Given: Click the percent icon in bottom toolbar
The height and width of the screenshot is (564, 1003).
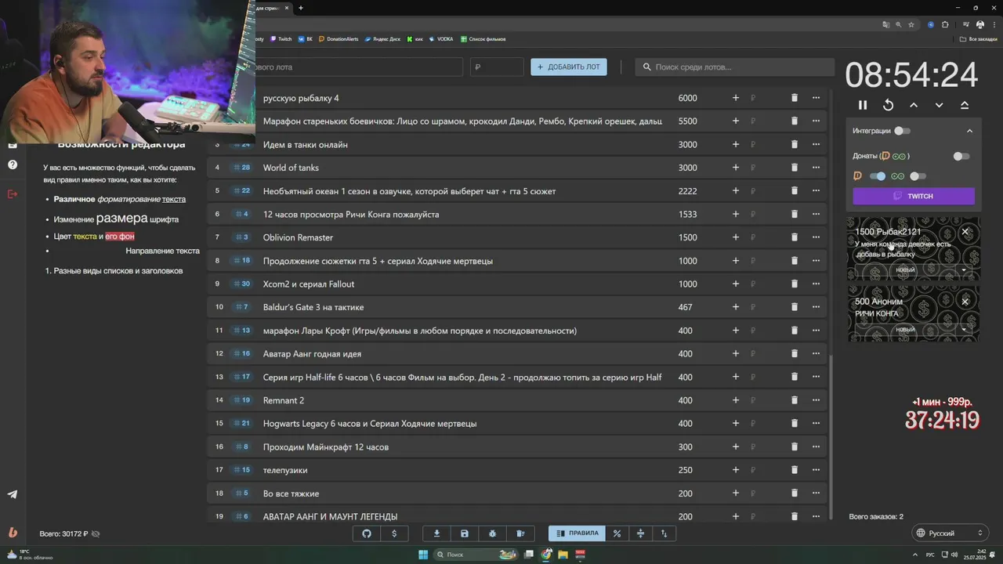Looking at the screenshot, I should pyautogui.click(x=617, y=533).
